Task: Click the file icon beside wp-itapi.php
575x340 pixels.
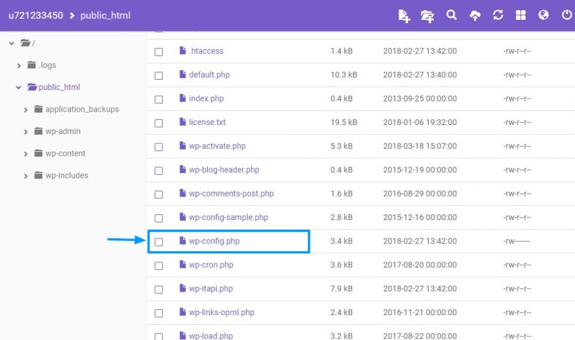Action: tap(183, 288)
